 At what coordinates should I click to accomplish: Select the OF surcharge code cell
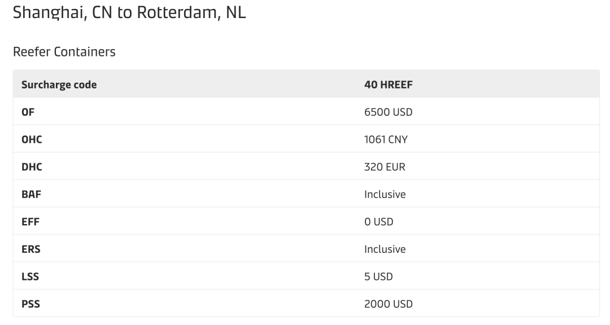(x=28, y=112)
